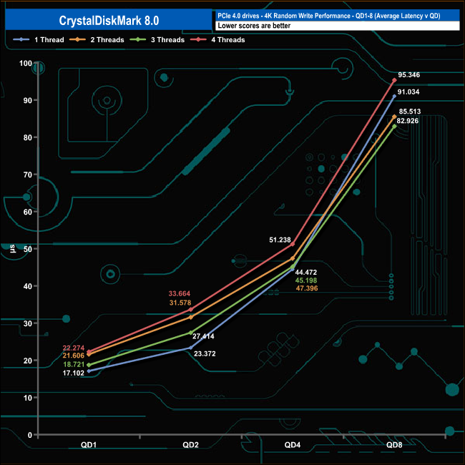Click the green 3 Threads legend marker
465x465 pixels.
tap(138, 39)
